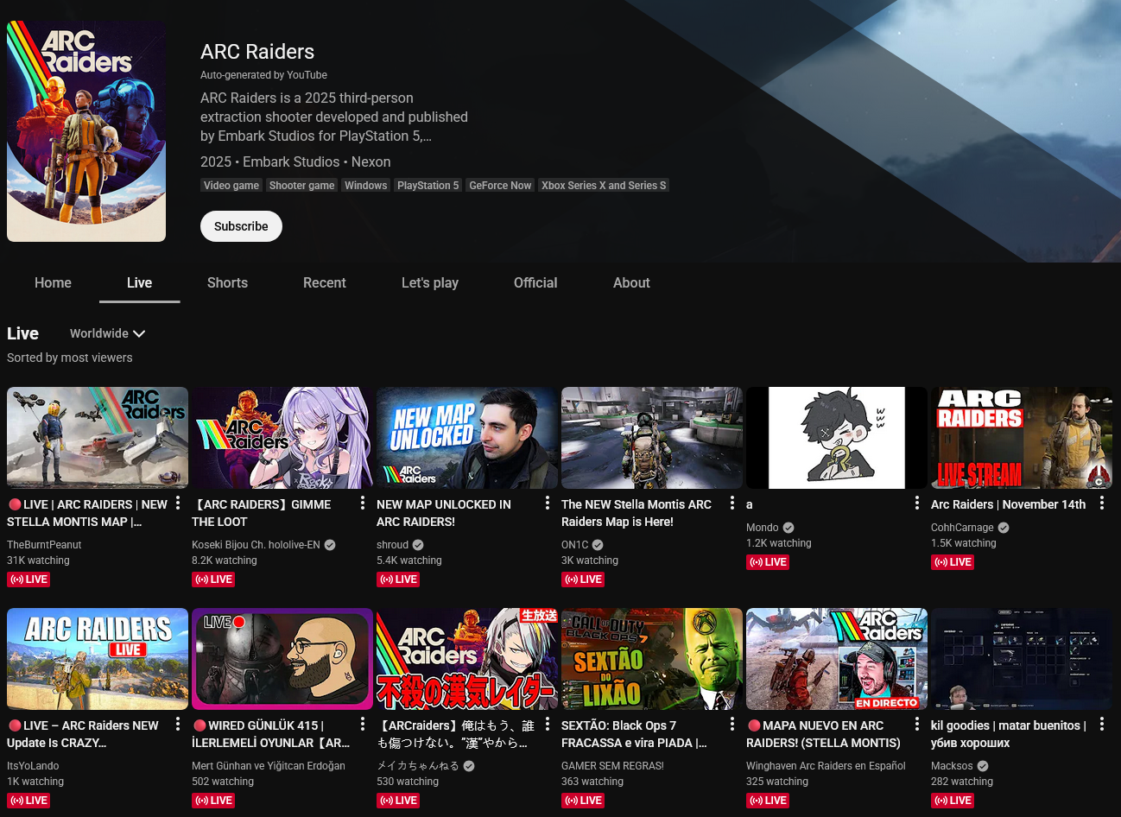Open 'kil goodies | matar buenitos' title
Viewport: 1121px width, 817px height.
tap(1009, 734)
